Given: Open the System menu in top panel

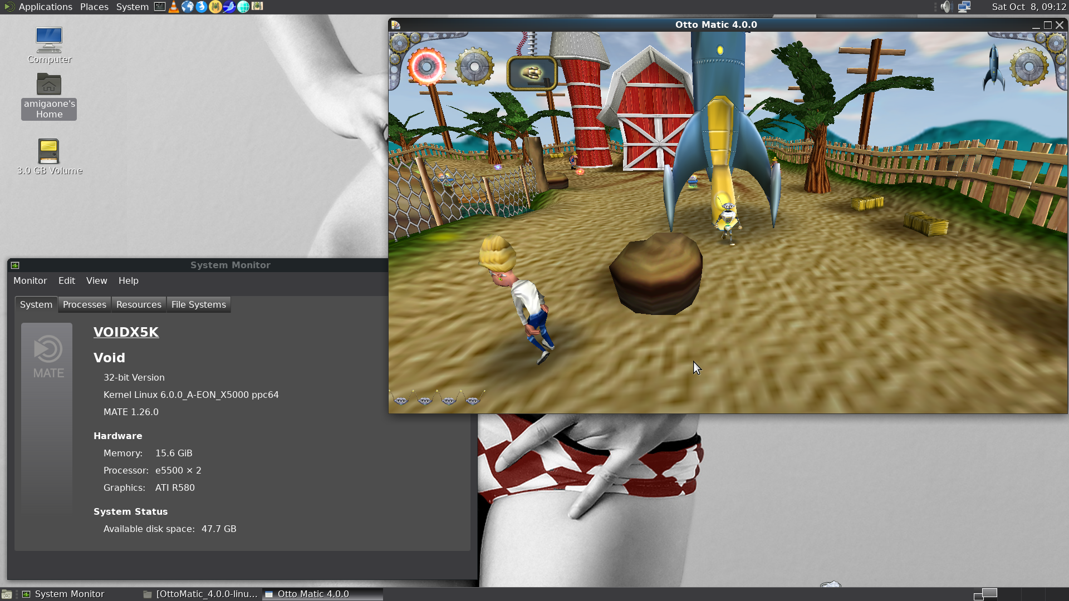Looking at the screenshot, I should click(132, 7).
